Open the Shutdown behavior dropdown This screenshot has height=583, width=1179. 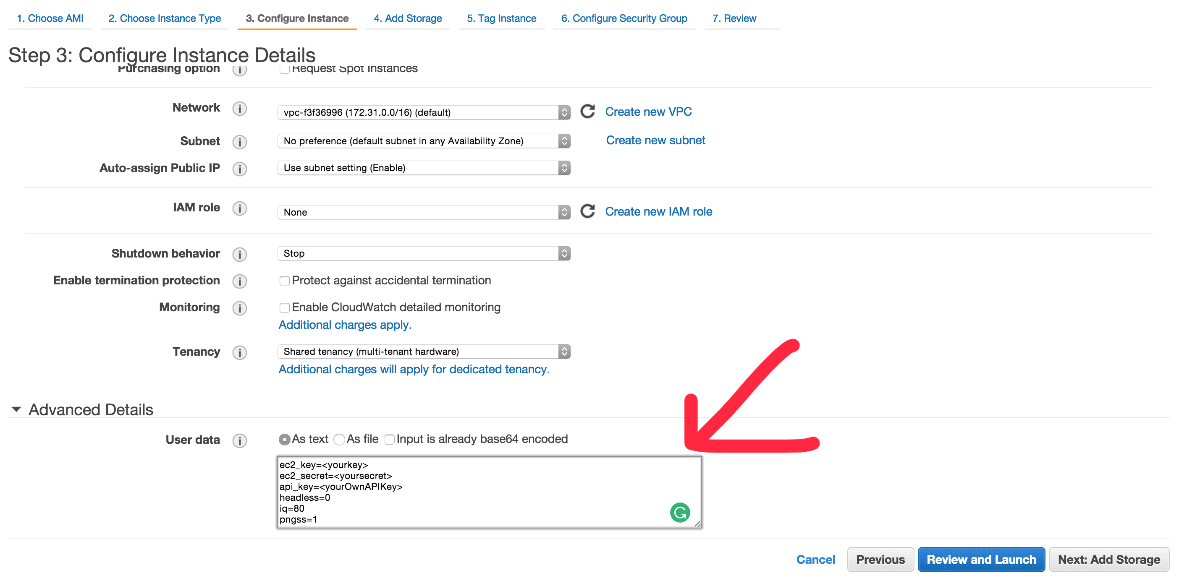click(424, 253)
